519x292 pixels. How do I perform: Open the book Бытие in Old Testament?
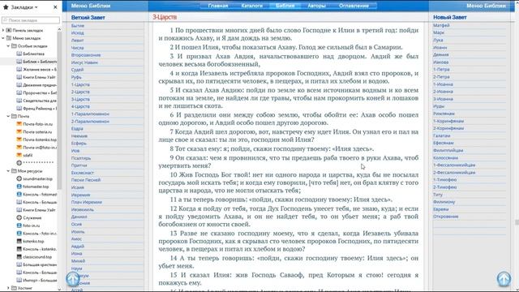[78, 25]
